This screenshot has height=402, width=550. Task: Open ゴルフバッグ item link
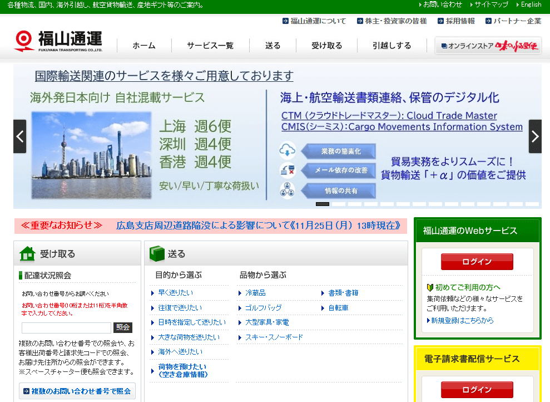264,308
